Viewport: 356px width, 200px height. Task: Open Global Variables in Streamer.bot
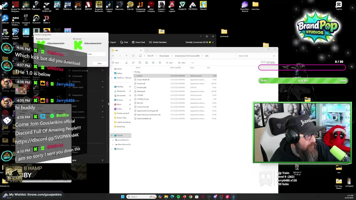[158, 42]
